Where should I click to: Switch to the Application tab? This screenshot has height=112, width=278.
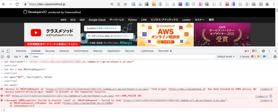point(114,51)
